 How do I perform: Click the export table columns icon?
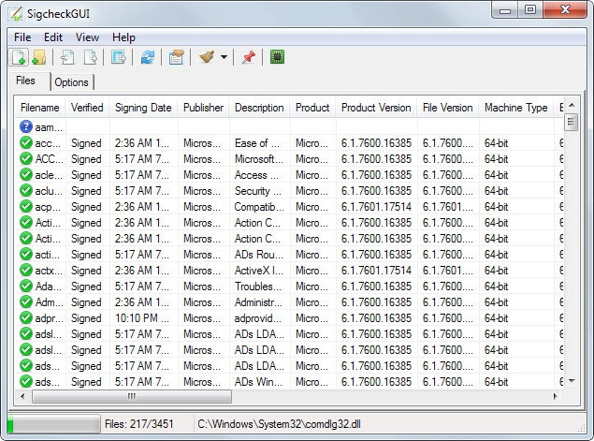[119, 58]
